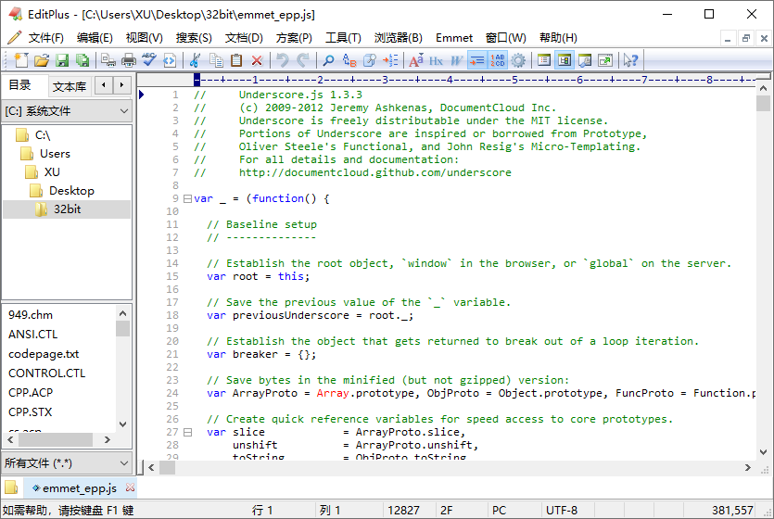Click the sidebar tab scroll left arrow
This screenshot has height=519, width=774.
click(x=104, y=85)
